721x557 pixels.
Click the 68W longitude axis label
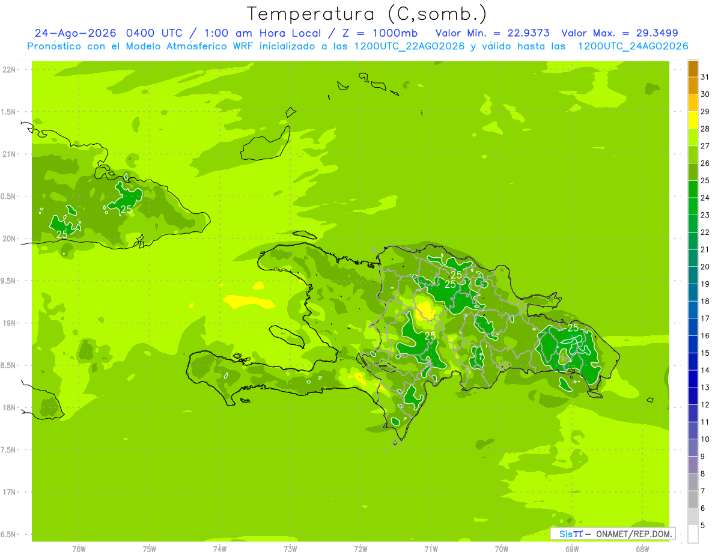[x=642, y=549]
